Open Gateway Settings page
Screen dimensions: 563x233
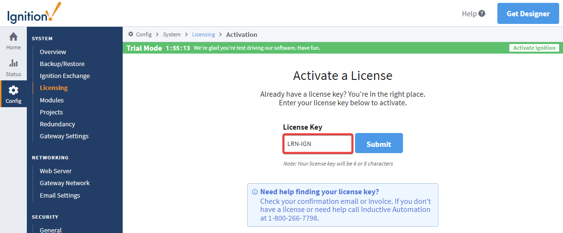click(x=64, y=136)
